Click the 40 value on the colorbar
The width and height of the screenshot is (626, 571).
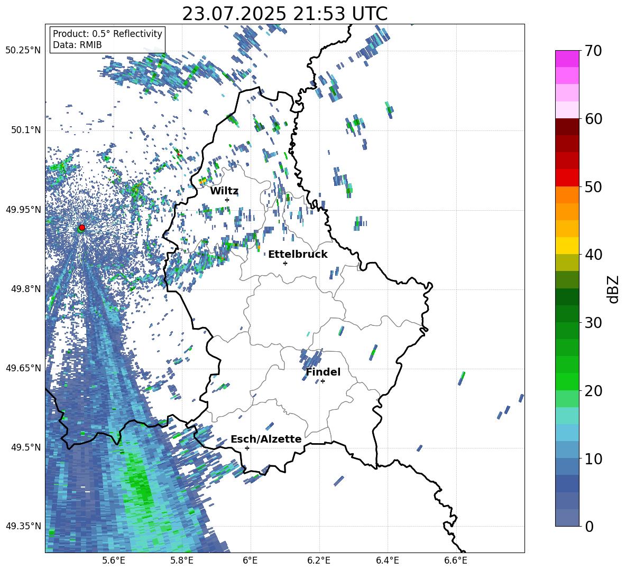click(593, 255)
